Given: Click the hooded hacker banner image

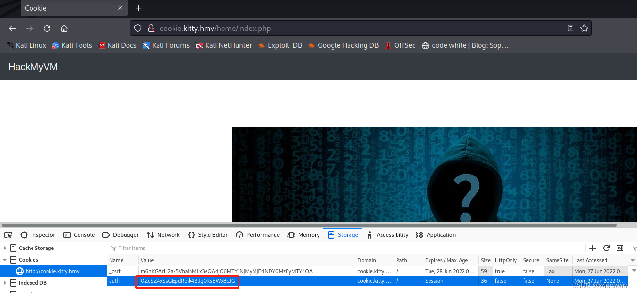Looking at the screenshot, I should coord(434,175).
